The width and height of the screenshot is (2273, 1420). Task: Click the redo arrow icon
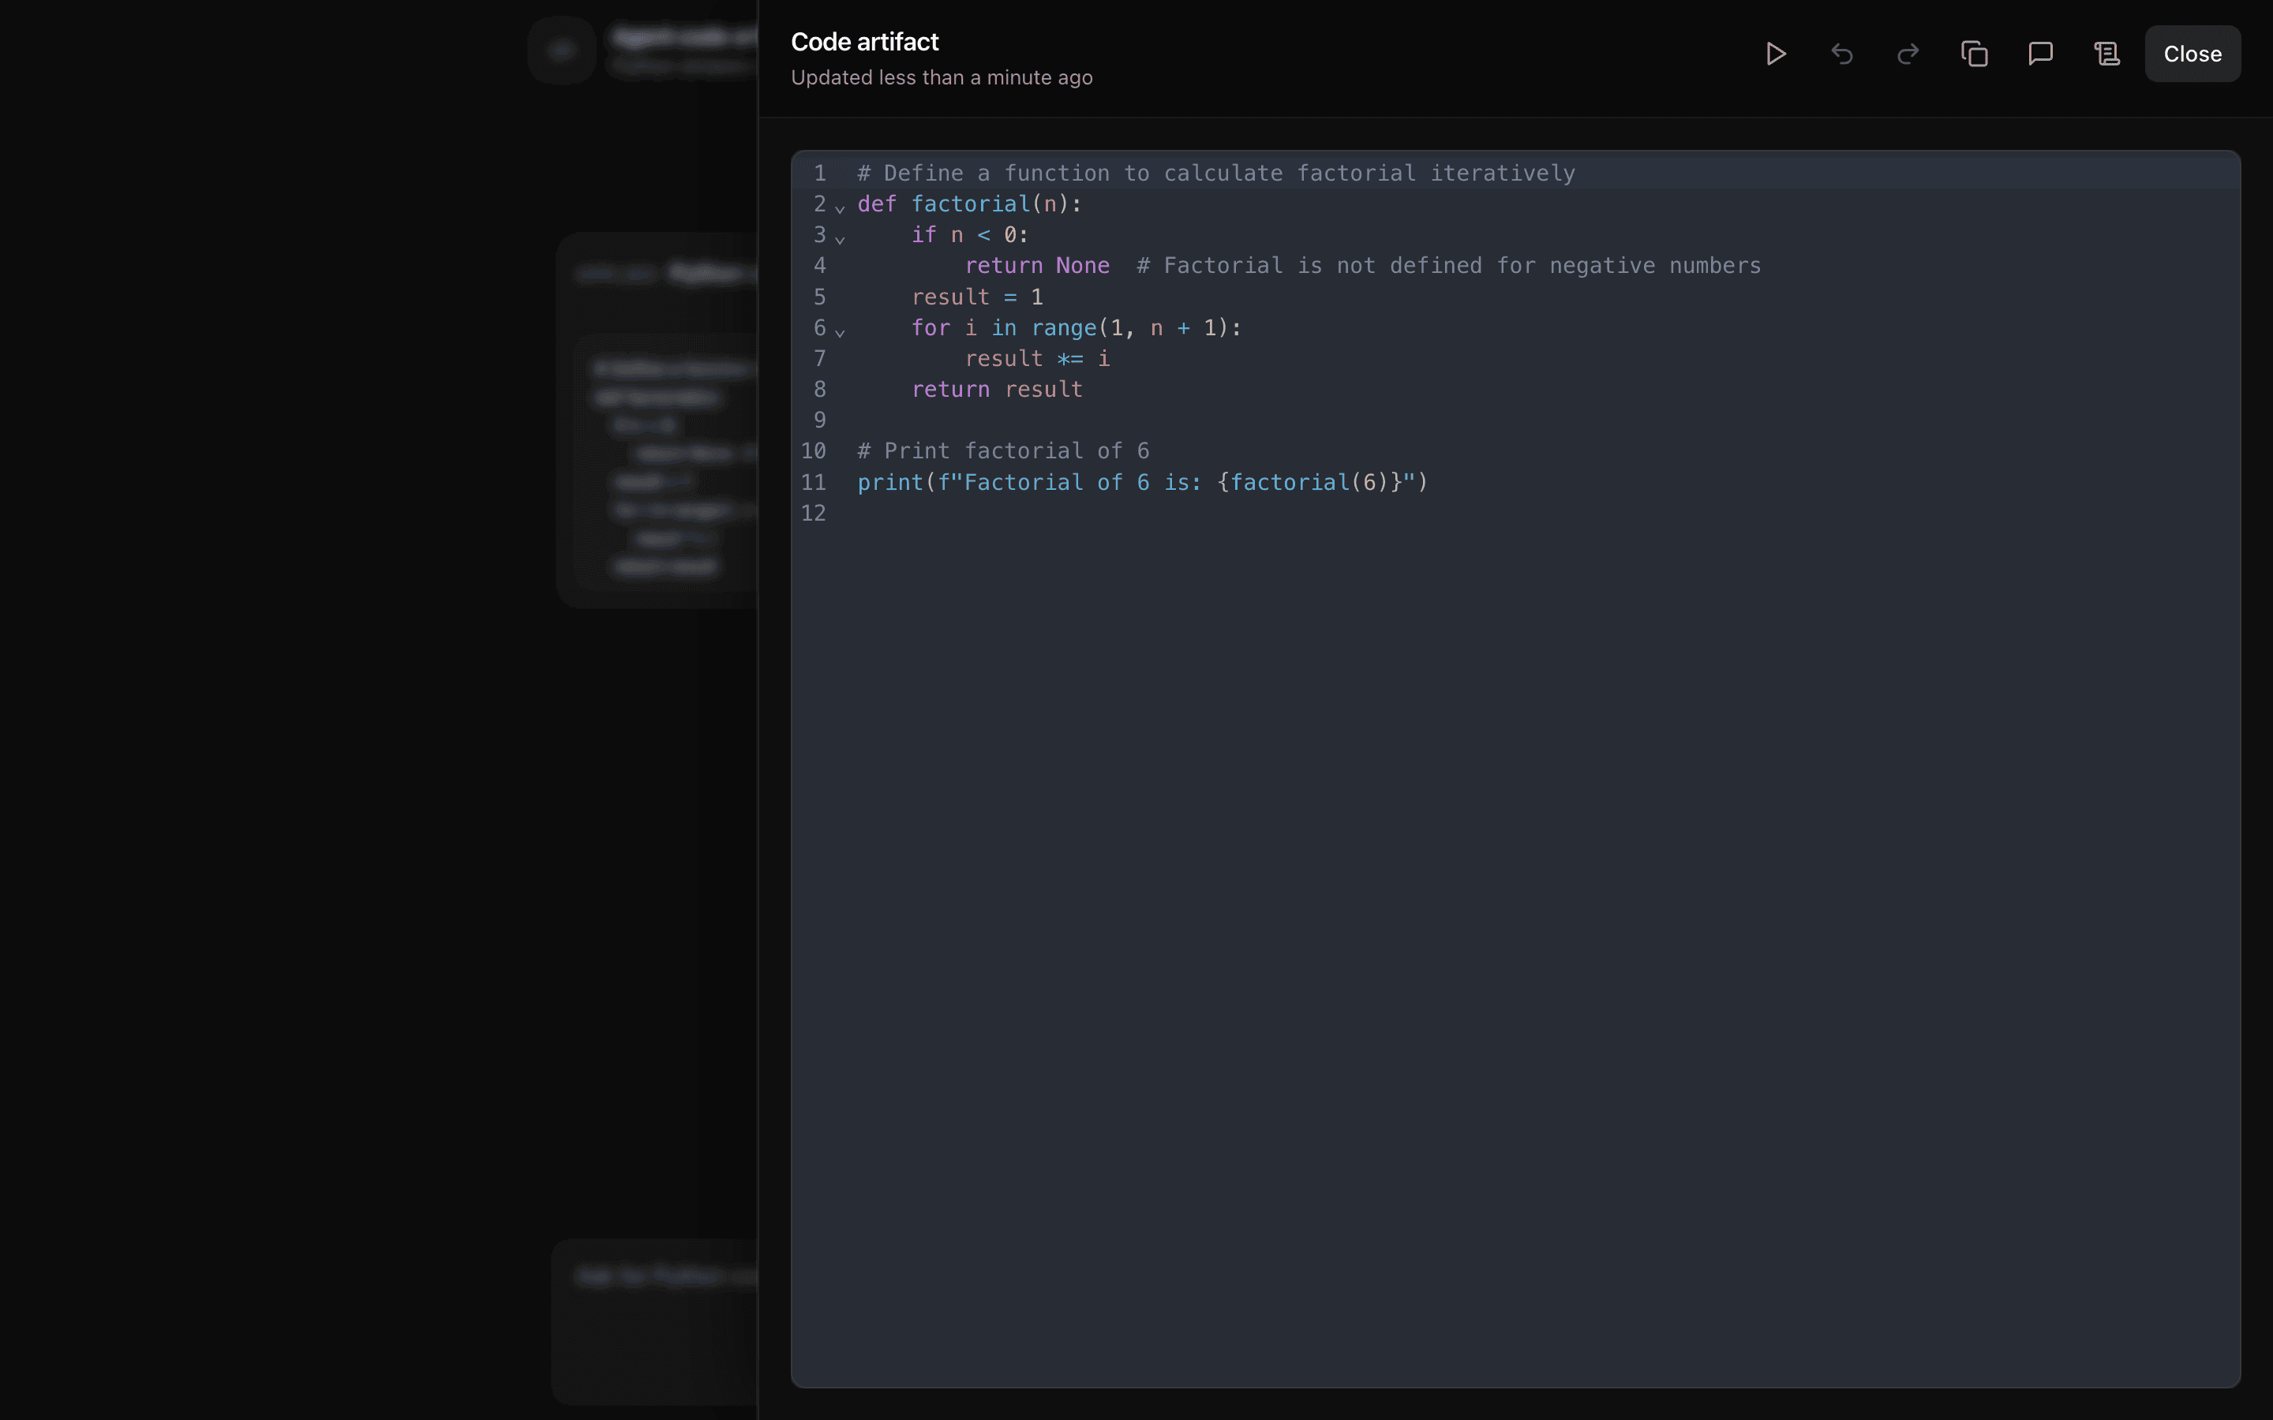1908,54
